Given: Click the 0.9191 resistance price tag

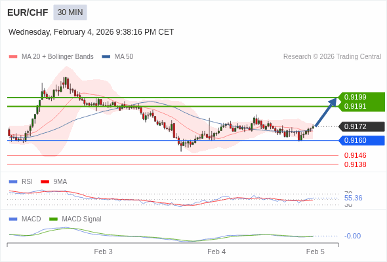Looking at the screenshot, I should 362,107.
